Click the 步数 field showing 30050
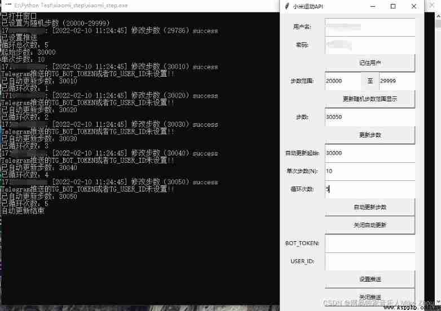The image size is (441, 311). 370,117
